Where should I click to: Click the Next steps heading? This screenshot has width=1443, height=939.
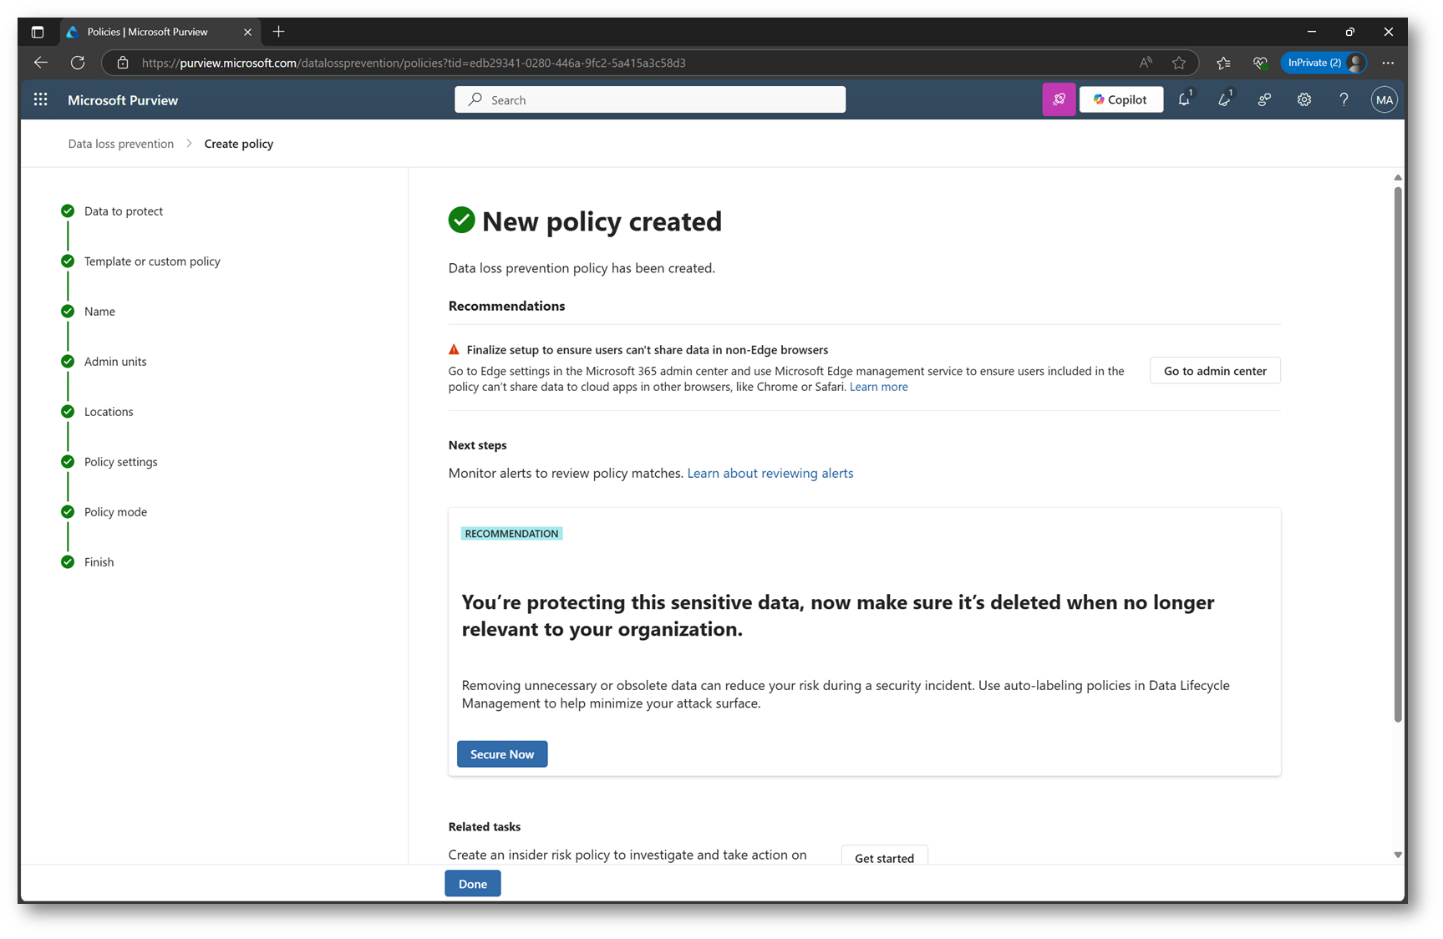(477, 445)
